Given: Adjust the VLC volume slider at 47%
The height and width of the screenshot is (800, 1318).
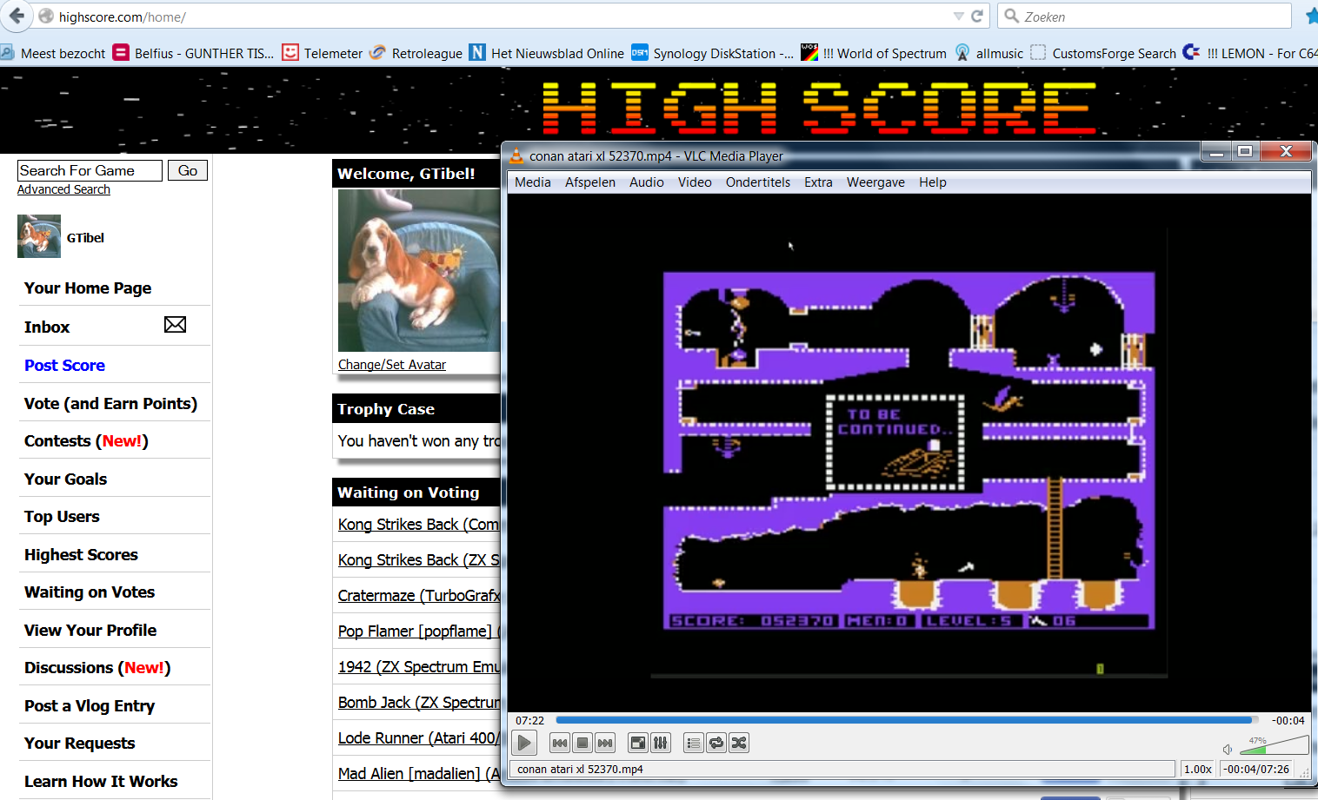Looking at the screenshot, I should [1274, 744].
